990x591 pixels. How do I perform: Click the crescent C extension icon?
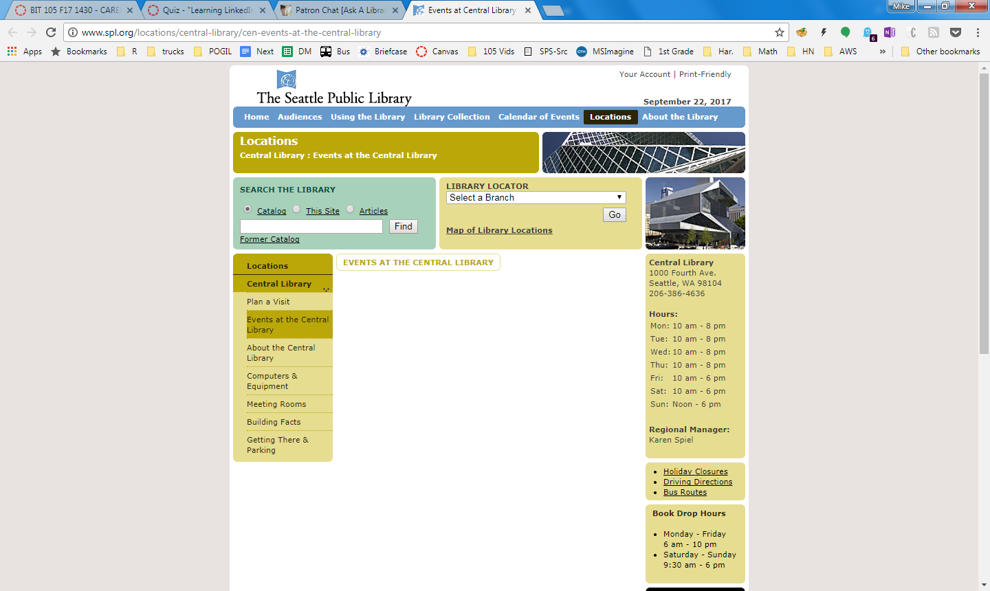912,32
